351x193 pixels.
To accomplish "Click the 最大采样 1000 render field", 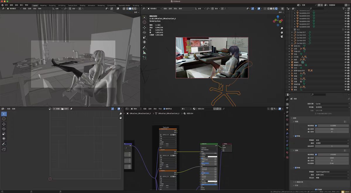I will coord(332,158).
